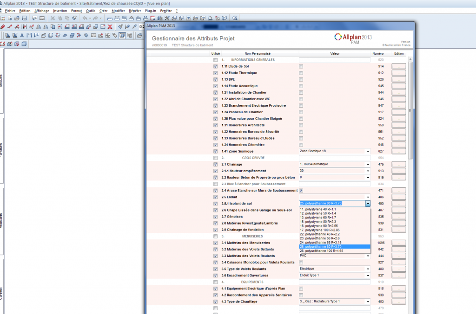476x314 pixels.
Task: Click the highlighted 3D box module icon
Action: pos(122,35)
